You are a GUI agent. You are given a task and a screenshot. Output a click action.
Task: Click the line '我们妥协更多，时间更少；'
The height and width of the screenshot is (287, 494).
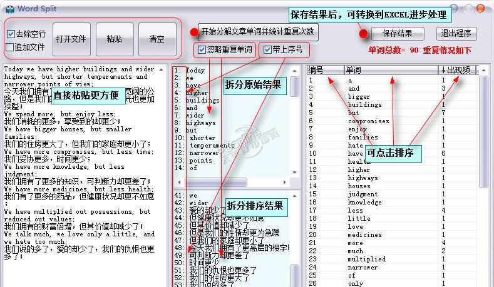coord(48,159)
